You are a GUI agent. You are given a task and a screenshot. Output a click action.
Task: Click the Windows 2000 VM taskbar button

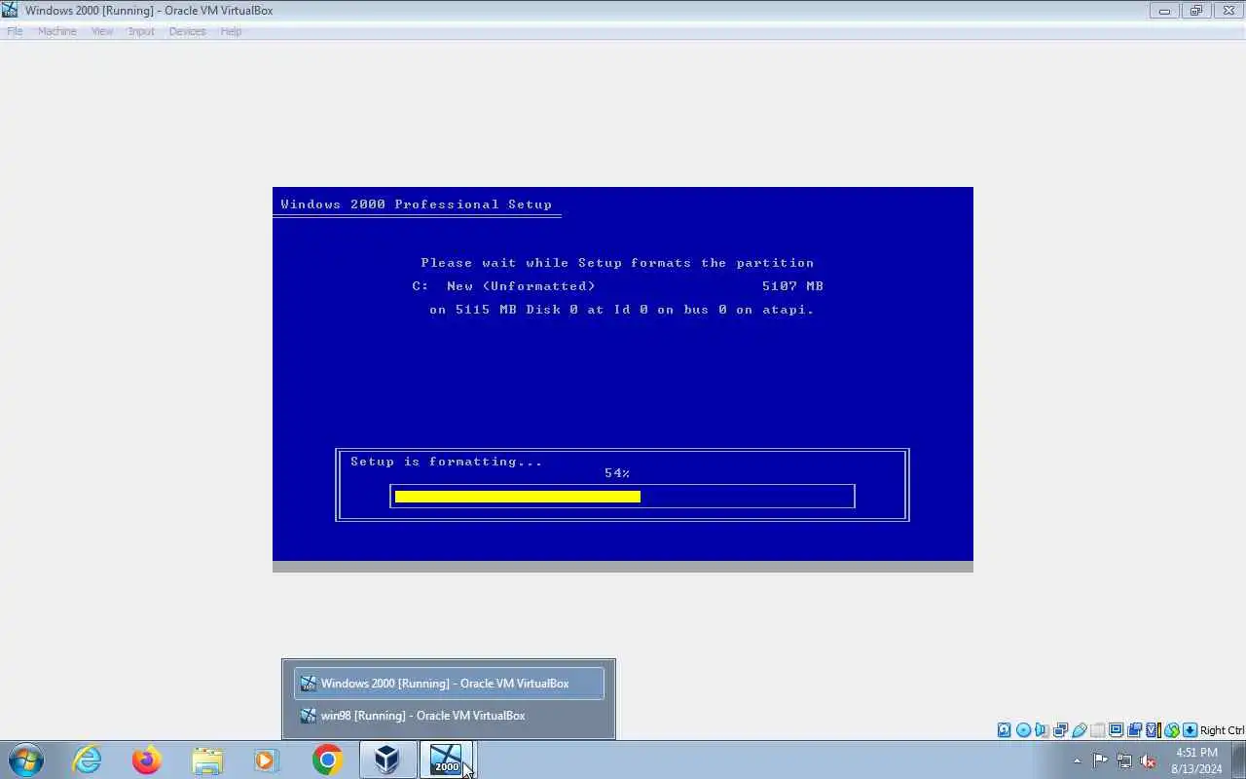pyautogui.click(x=447, y=760)
